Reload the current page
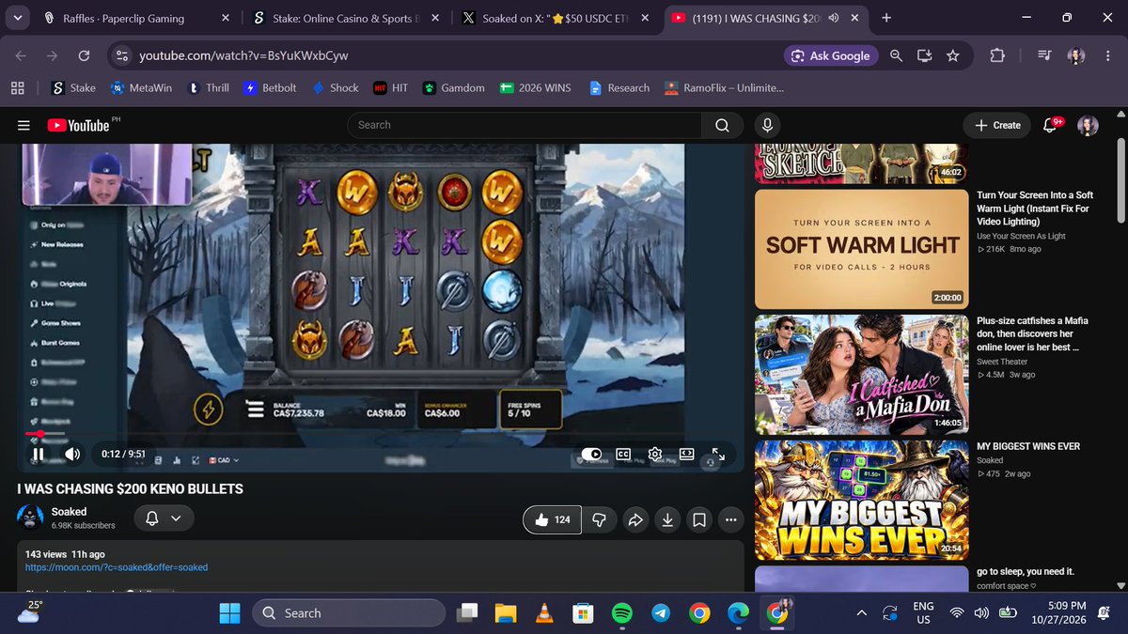This screenshot has width=1128, height=634. tap(85, 56)
